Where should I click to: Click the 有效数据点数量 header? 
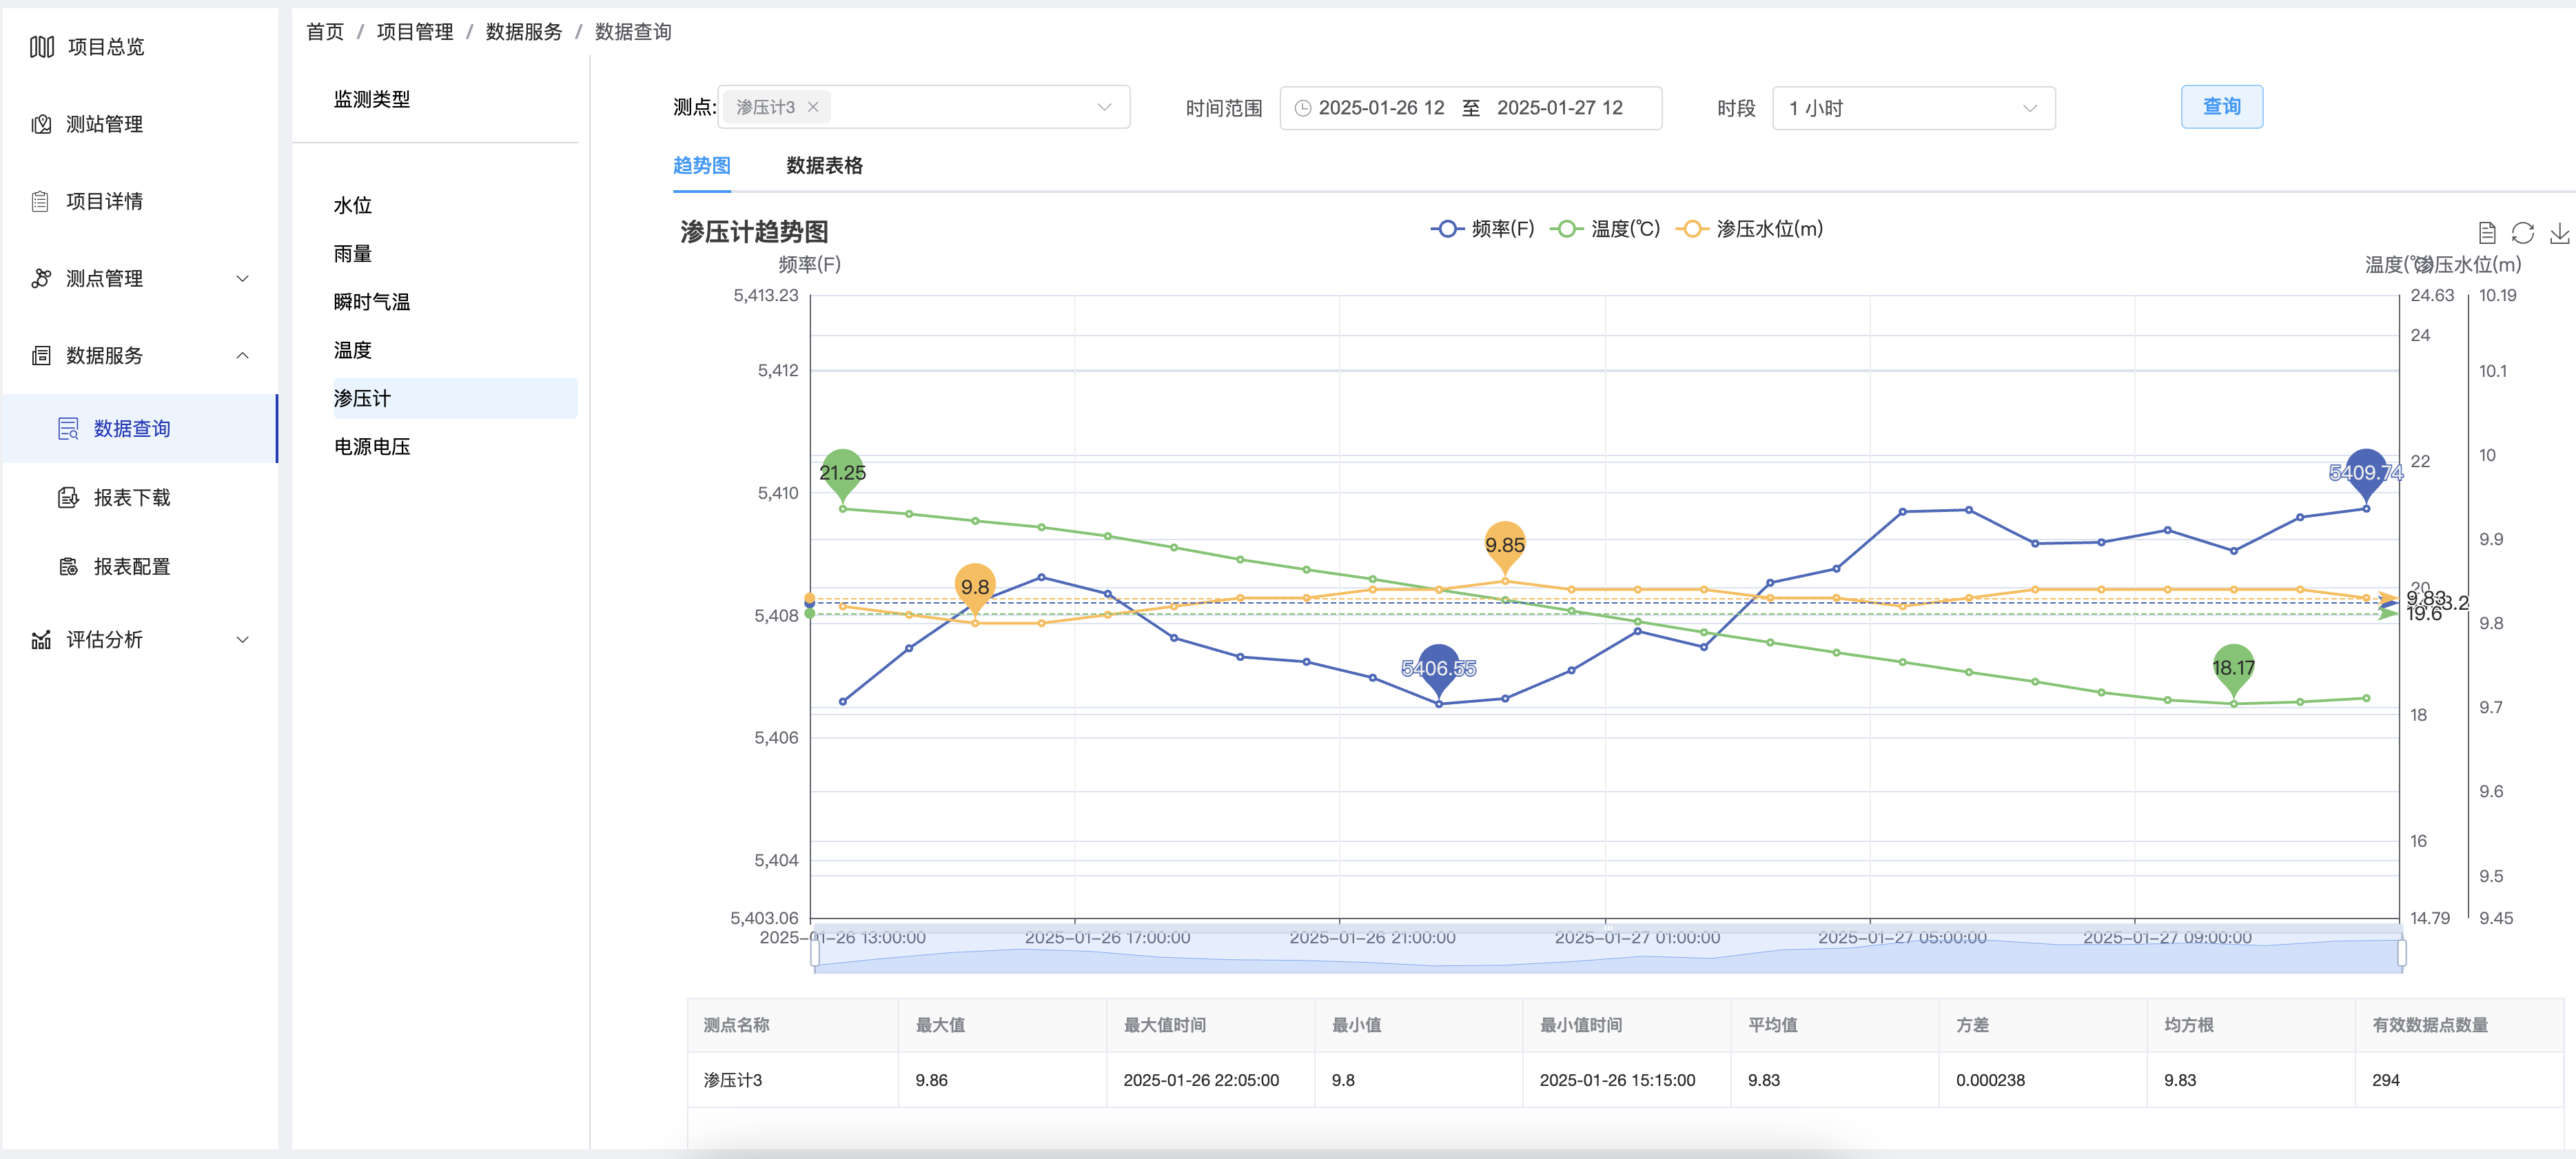click(2430, 1026)
